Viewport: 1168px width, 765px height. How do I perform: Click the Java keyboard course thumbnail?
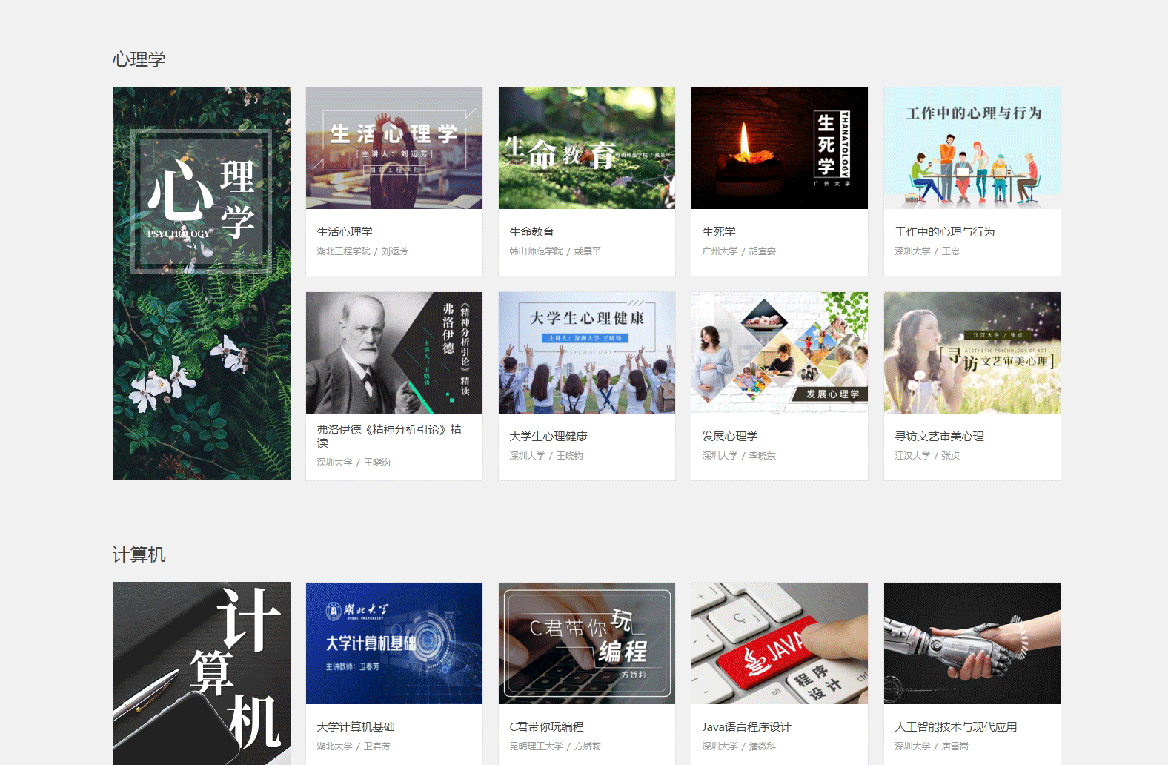(x=779, y=643)
